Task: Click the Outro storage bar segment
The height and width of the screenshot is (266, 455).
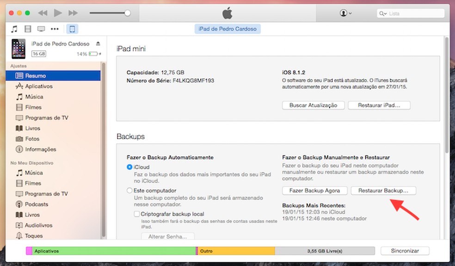Action: pyautogui.click(x=236, y=251)
